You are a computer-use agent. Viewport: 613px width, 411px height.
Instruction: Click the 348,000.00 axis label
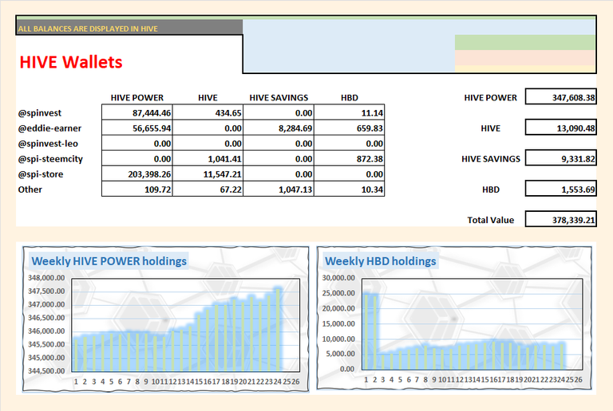[46, 278]
